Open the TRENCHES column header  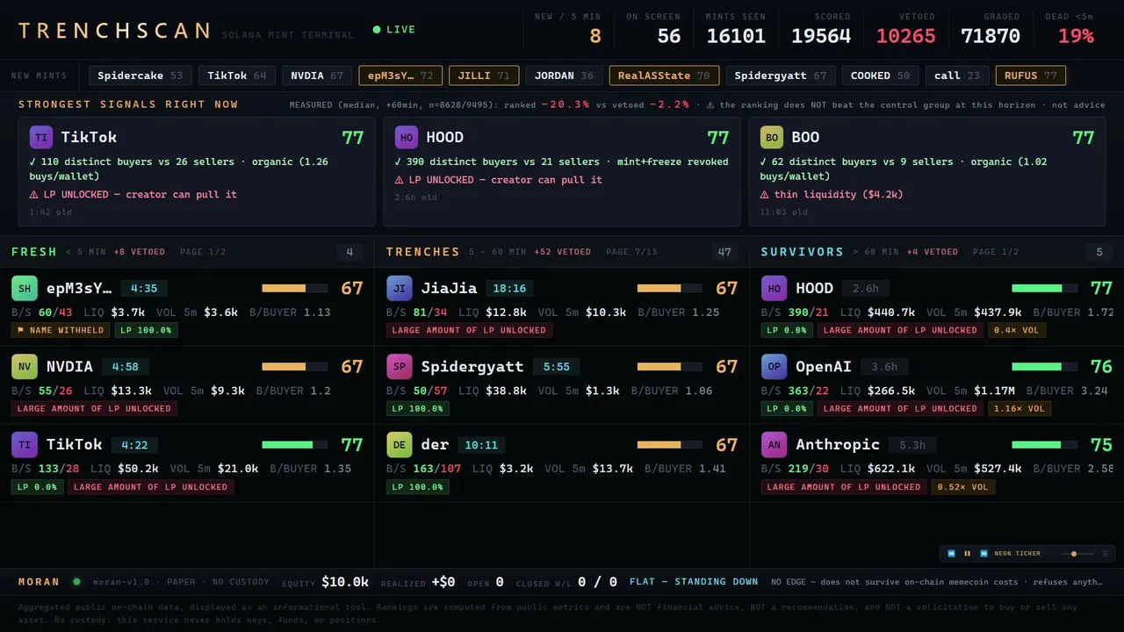click(x=423, y=252)
